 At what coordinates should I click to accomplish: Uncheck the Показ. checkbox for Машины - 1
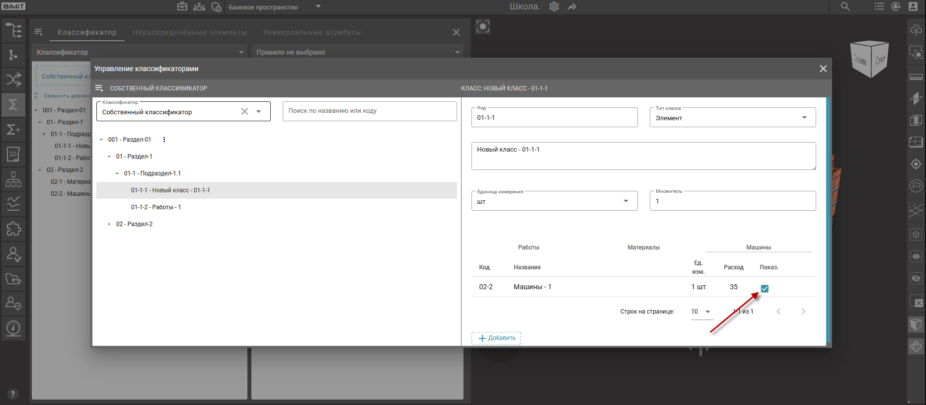point(765,289)
